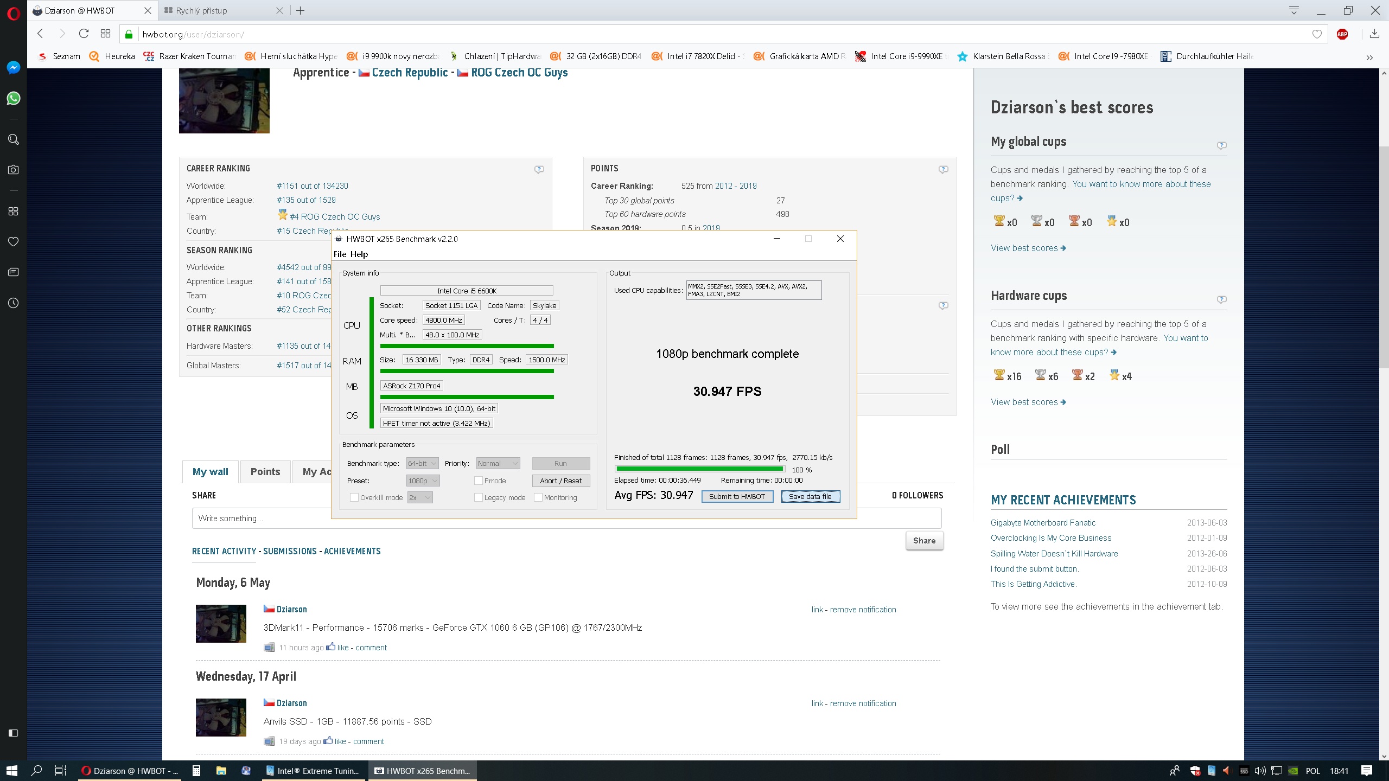Screen dimensions: 1389x781
Task: Toggle Legacy mode checkbox
Action: [x=479, y=497]
